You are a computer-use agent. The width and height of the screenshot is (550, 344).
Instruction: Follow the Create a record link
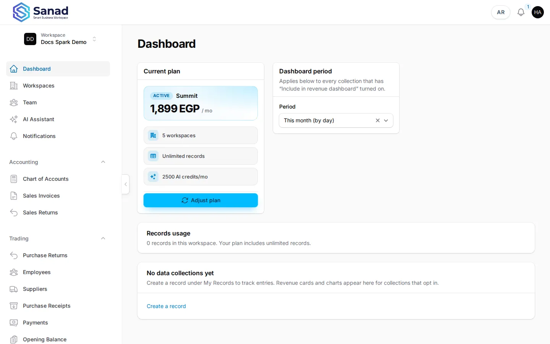pyautogui.click(x=166, y=306)
